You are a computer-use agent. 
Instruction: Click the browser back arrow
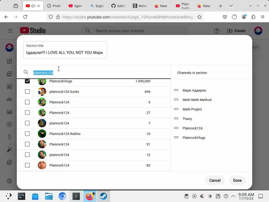point(6,17)
